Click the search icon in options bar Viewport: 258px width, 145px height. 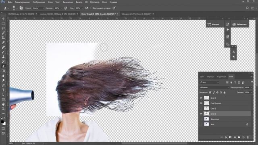pos(247,8)
